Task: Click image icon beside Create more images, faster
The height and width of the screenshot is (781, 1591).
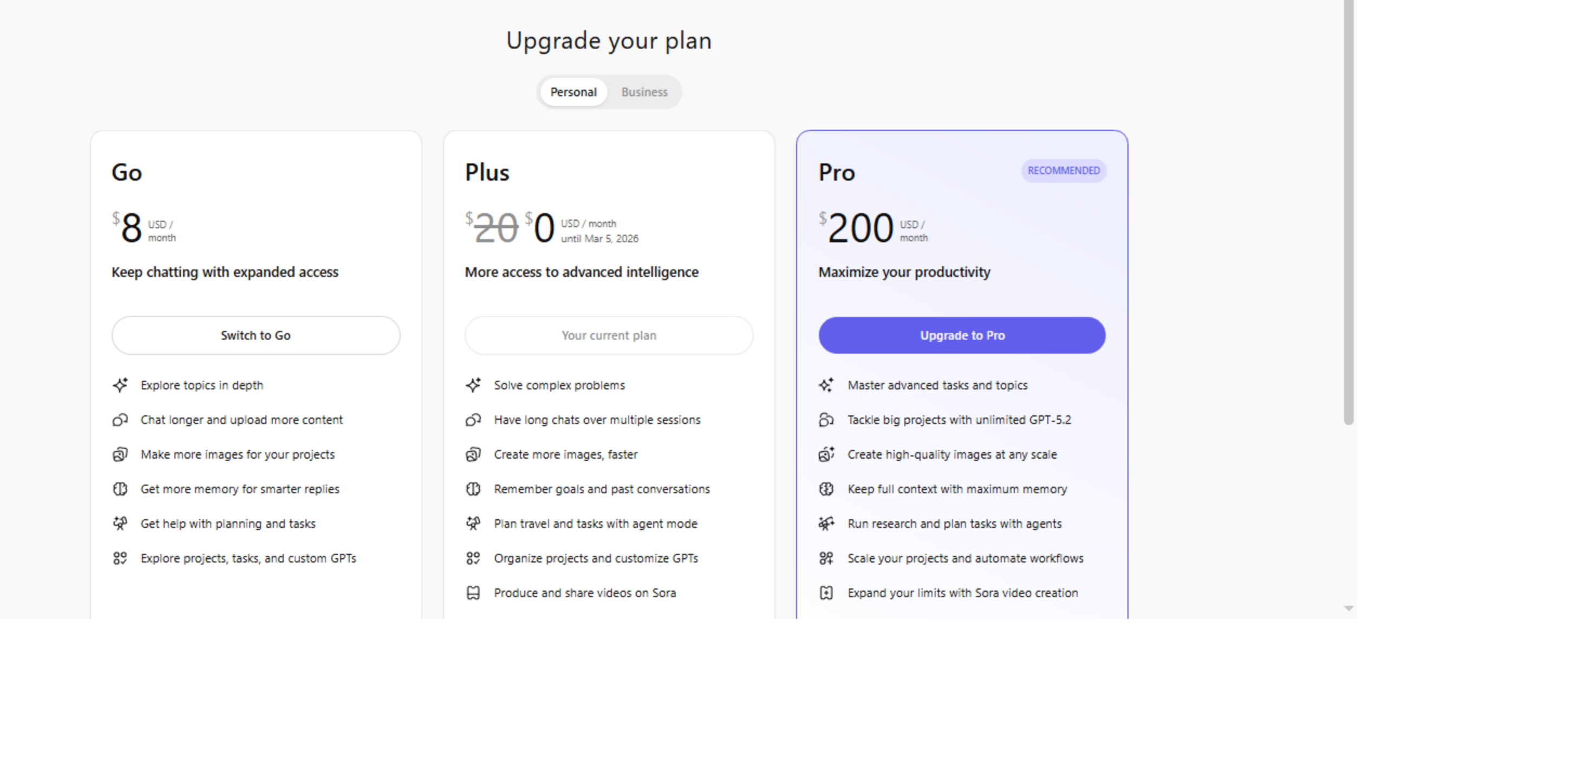Action: [x=473, y=454]
